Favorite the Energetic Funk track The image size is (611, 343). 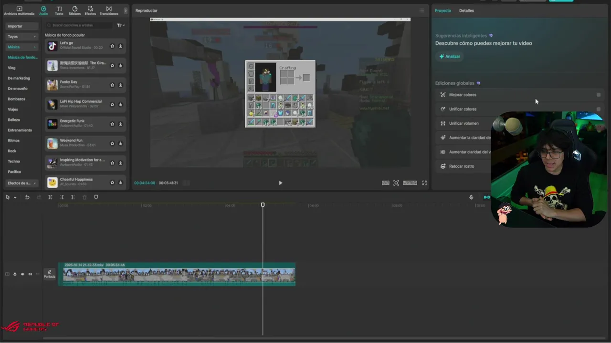point(112,124)
